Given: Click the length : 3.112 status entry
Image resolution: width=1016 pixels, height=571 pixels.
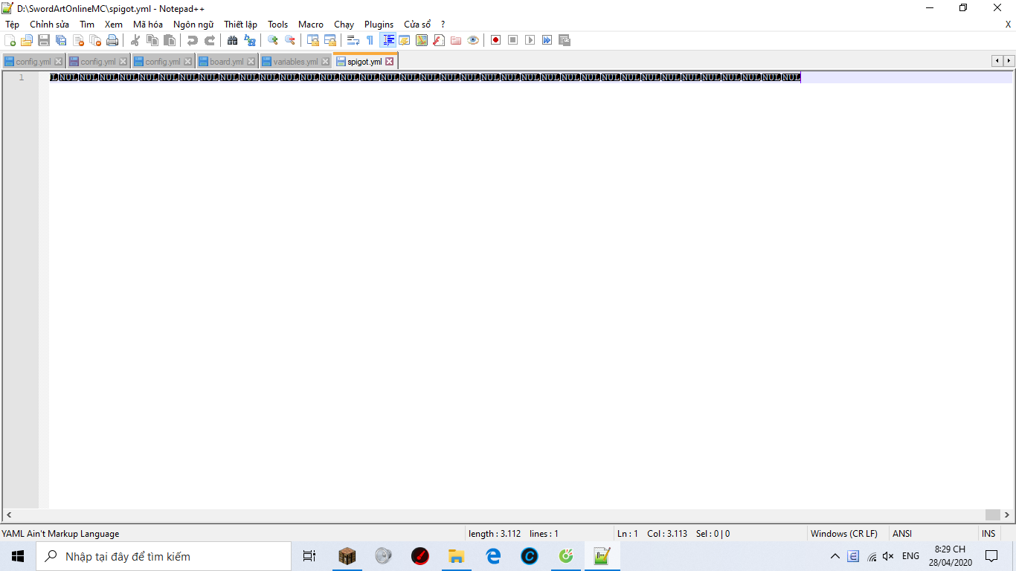Looking at the screenshot, I should point(494,534).
